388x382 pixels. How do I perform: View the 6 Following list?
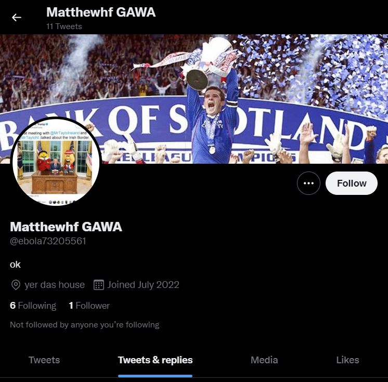(33, 306)
